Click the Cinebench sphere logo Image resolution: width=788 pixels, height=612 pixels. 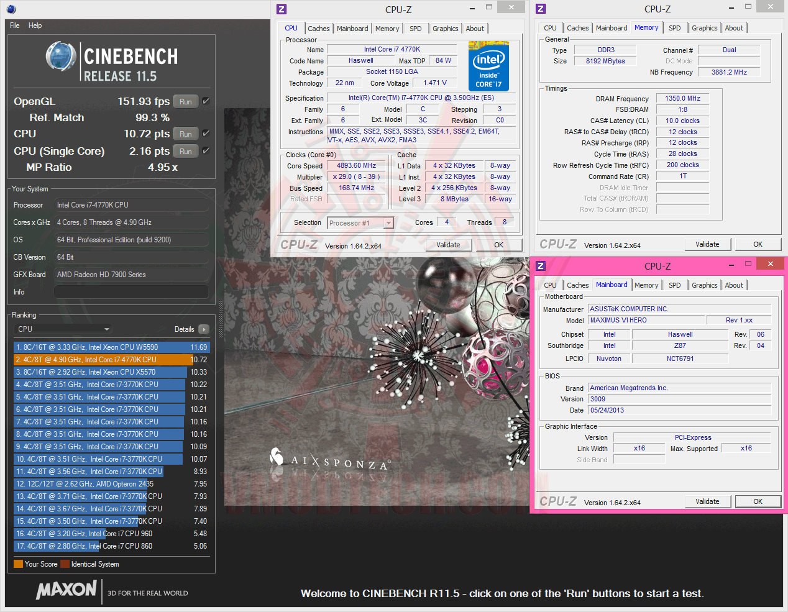coord(61,57)
